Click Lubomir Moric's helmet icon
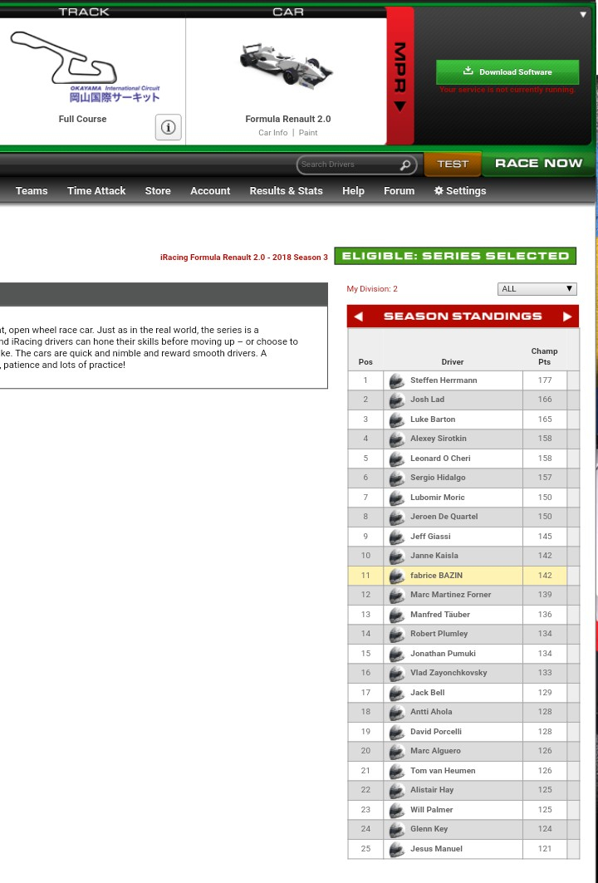The image size is (598, 883). 397,498
